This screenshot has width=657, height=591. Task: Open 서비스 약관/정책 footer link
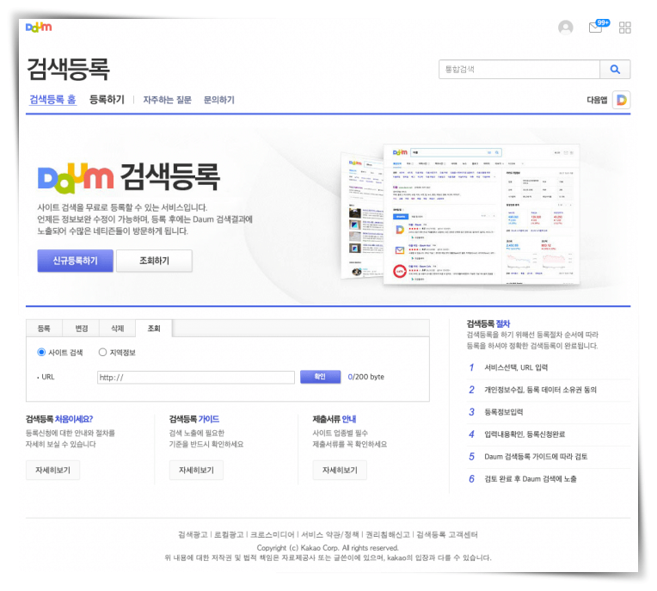tap(330, 534)
